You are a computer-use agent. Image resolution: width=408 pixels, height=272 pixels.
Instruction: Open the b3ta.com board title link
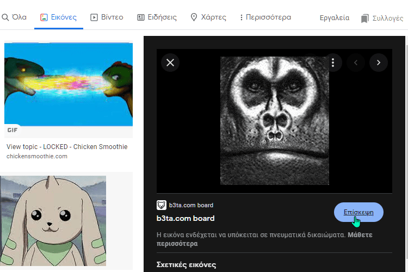point(186,218)
